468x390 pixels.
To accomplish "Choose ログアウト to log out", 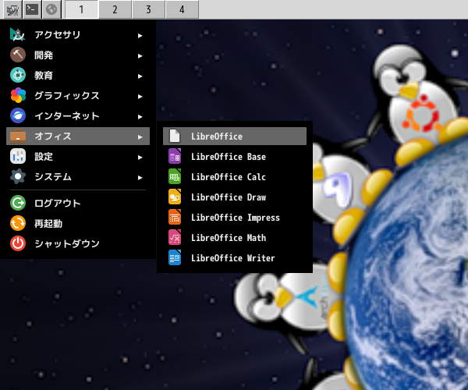I will tap(78, 203).
